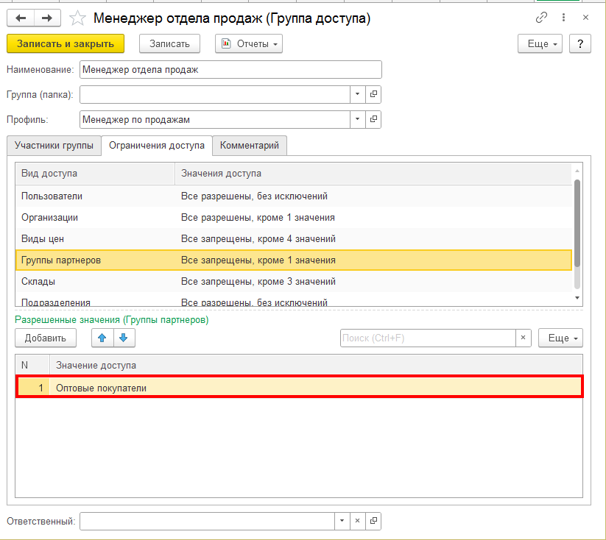Copy link using the chain icon
606x540 pixels.
(542, 17)
